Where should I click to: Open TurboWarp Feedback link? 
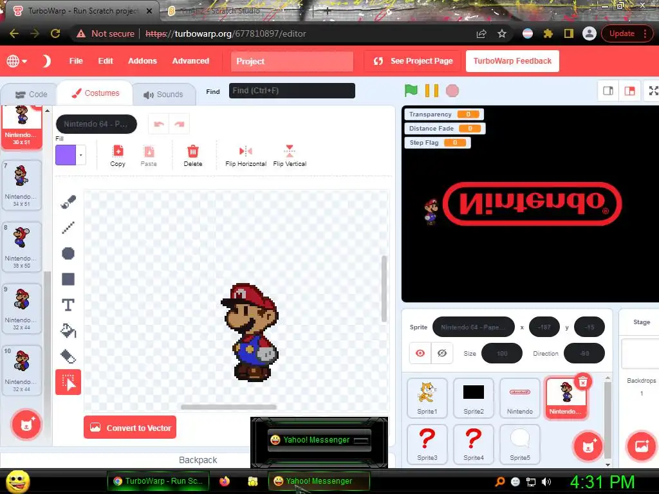tap(512, 61)
